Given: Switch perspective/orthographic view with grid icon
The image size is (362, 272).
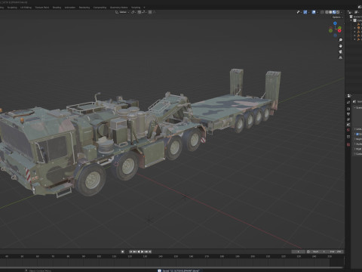Looking at the screenshot, I should point(340,57).
